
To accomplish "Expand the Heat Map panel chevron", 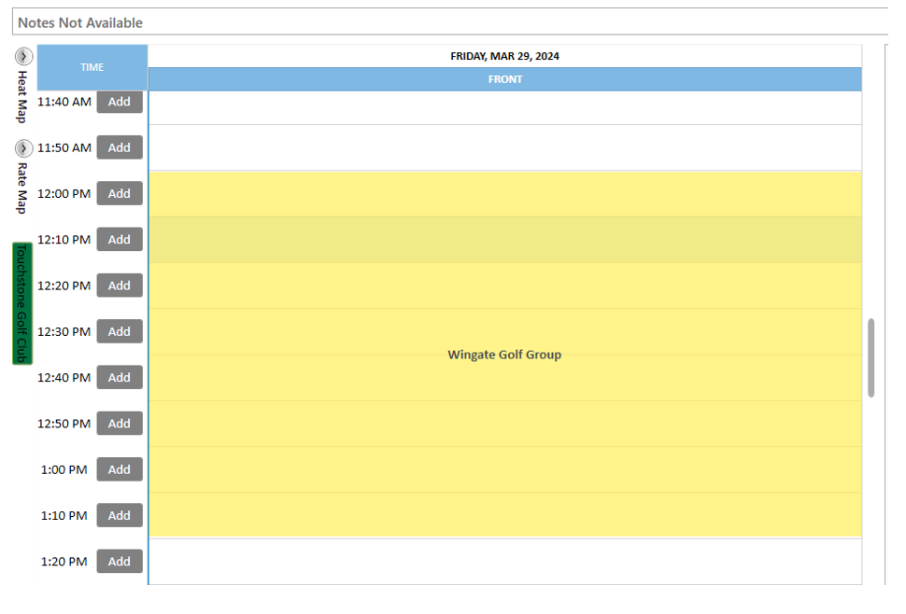I will (x=23, y=56).
